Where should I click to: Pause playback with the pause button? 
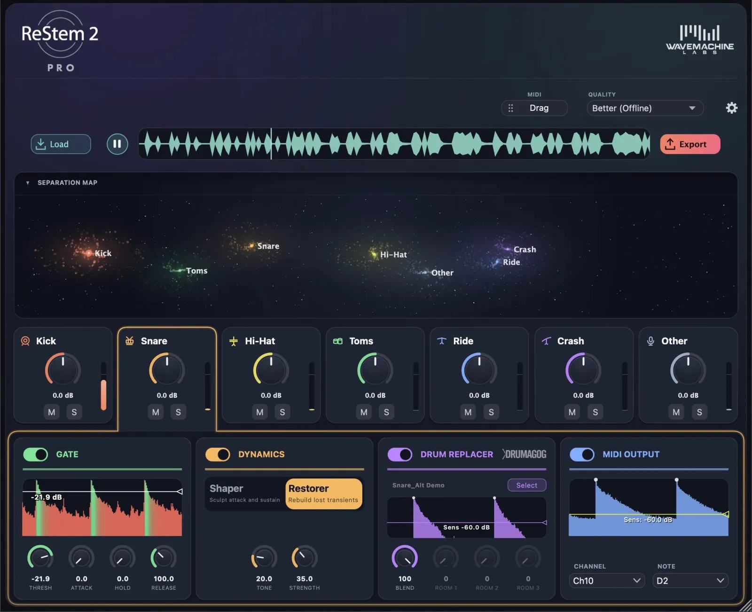(117, 144)
